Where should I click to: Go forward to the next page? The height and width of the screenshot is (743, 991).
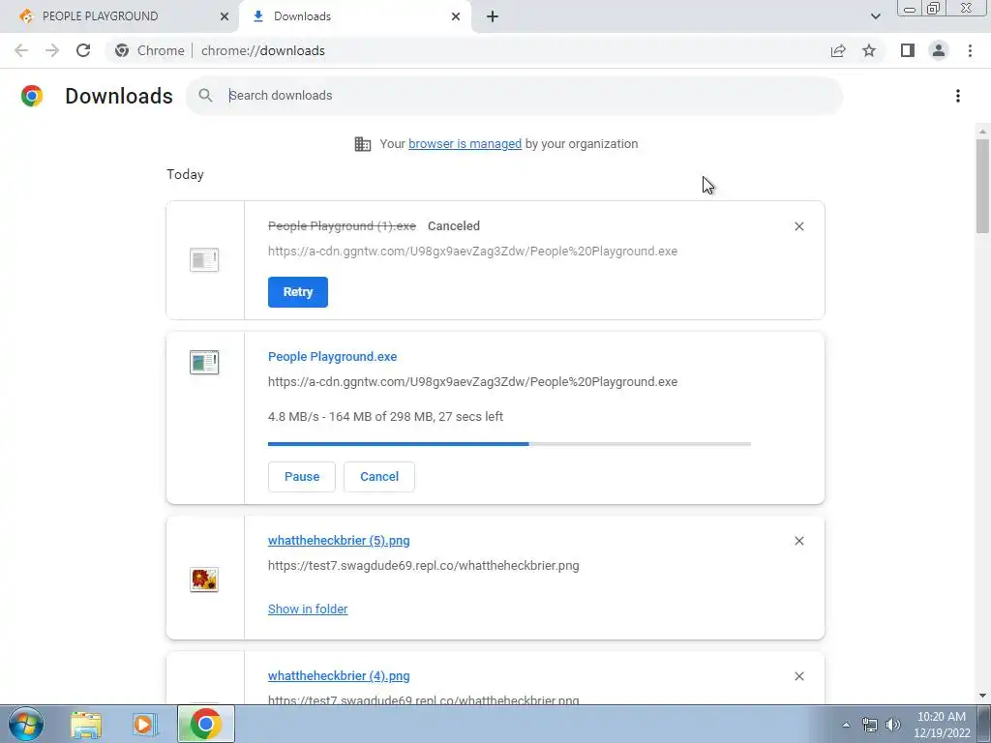[x=52, y=50]
